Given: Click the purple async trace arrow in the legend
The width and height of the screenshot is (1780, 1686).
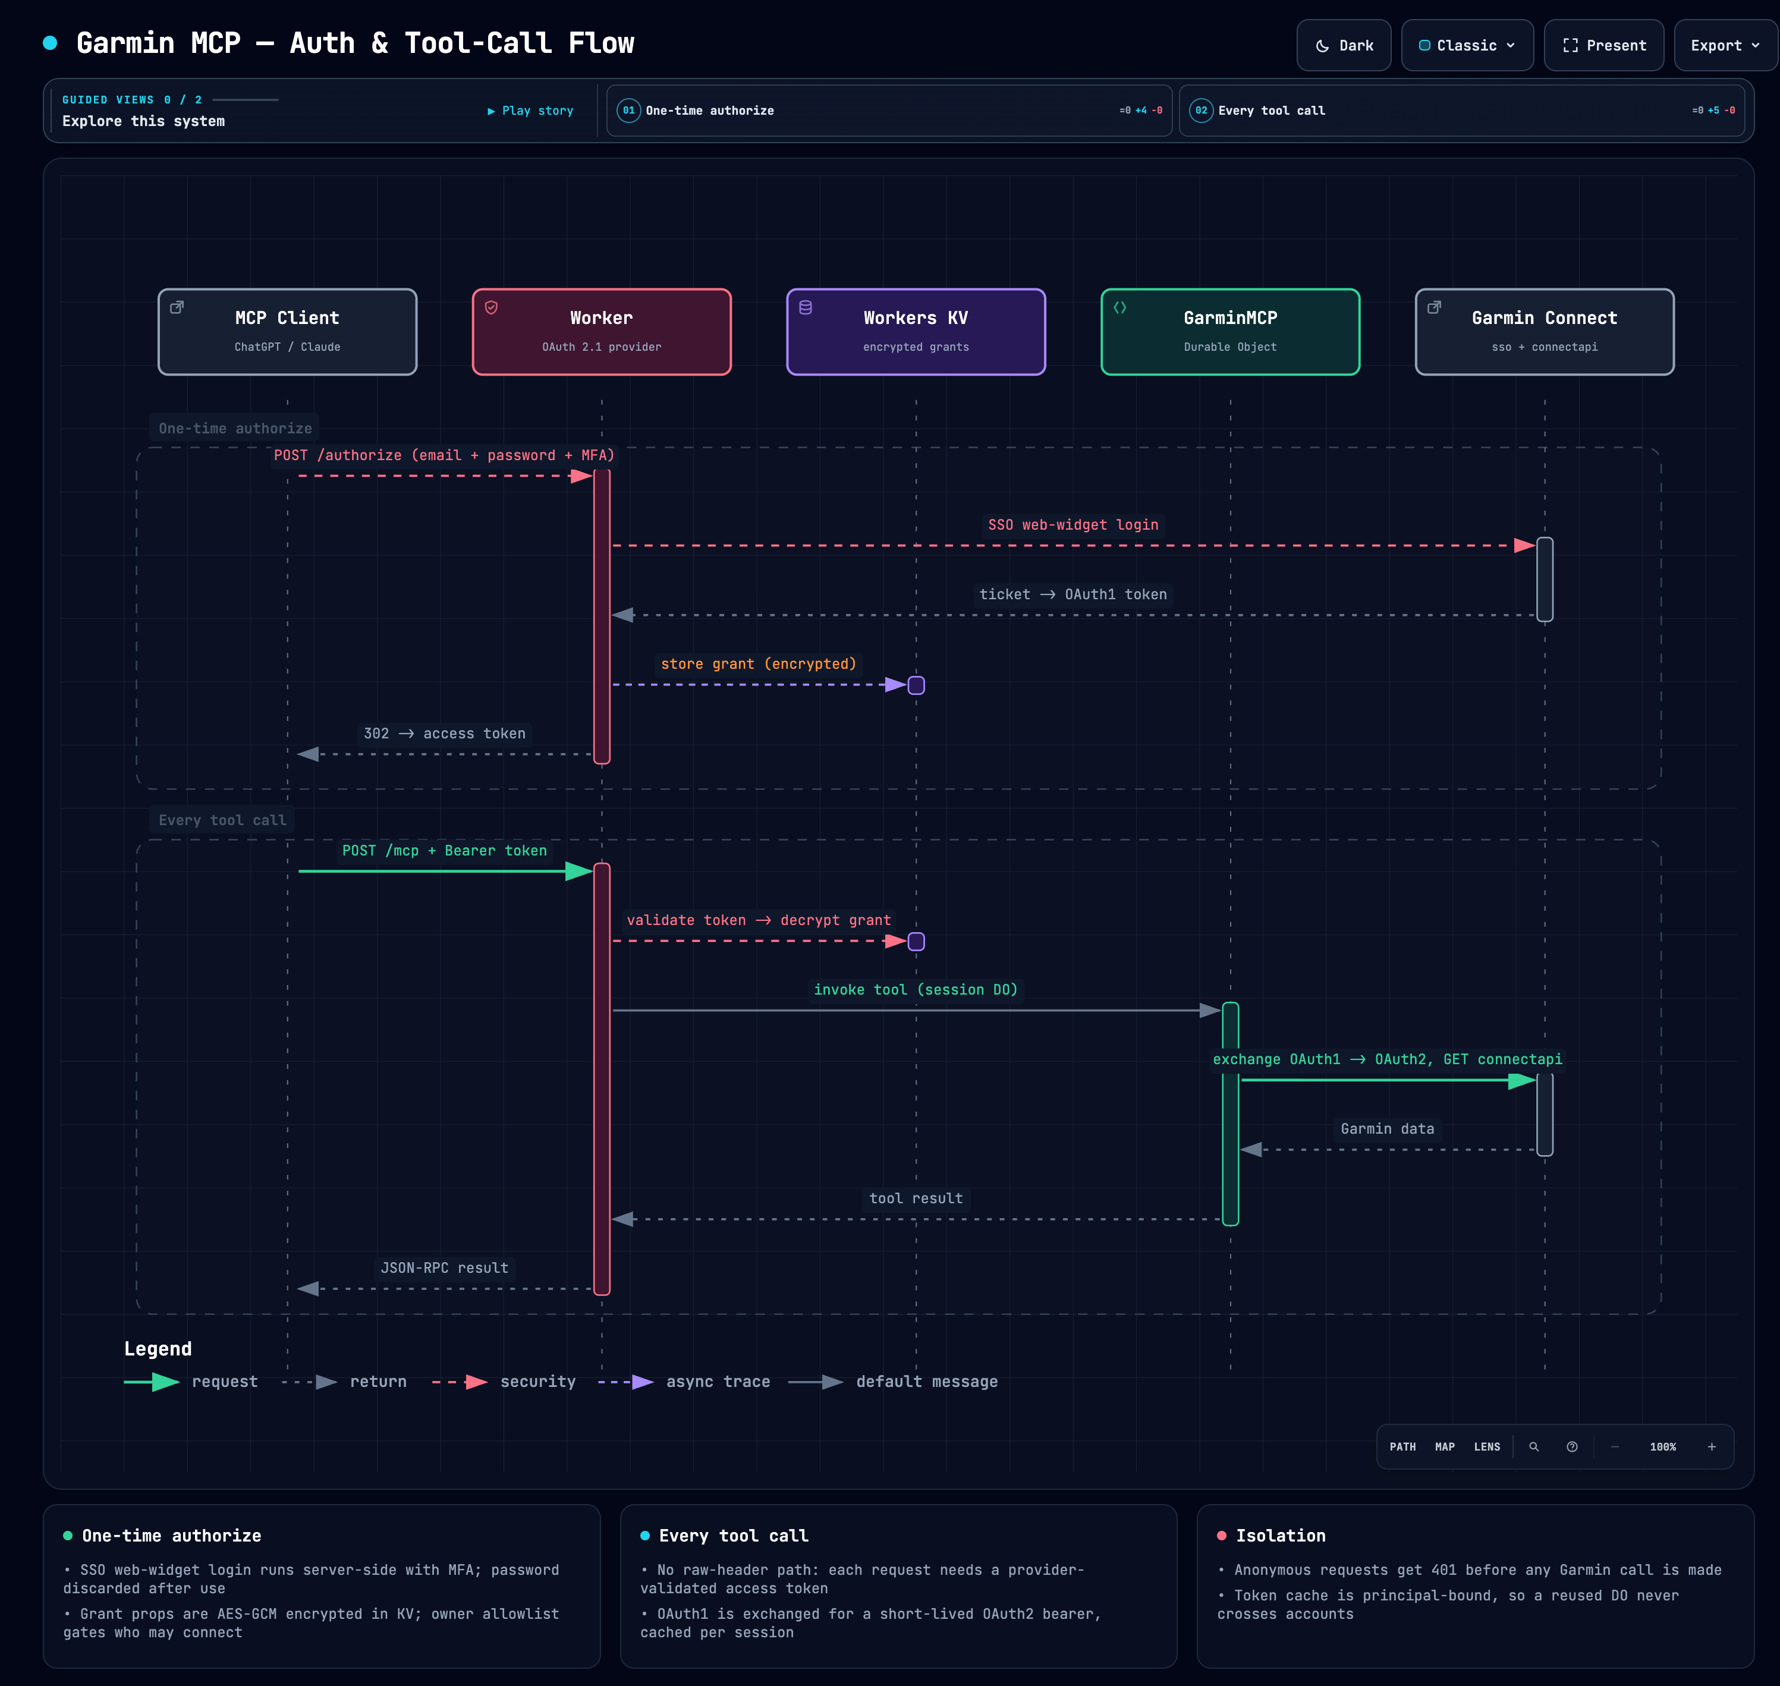Looking at the screenshot, I should (626, 1382).
